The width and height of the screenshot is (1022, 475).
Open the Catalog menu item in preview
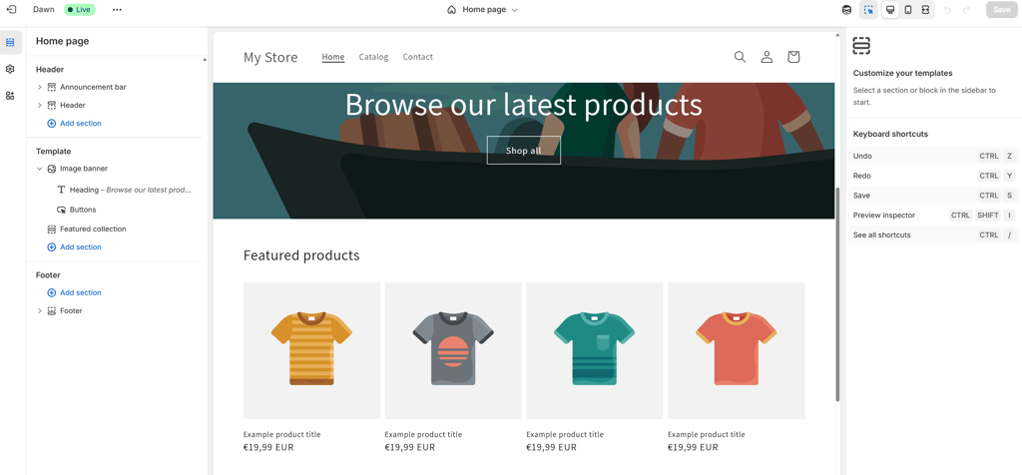tap(373, 57)
